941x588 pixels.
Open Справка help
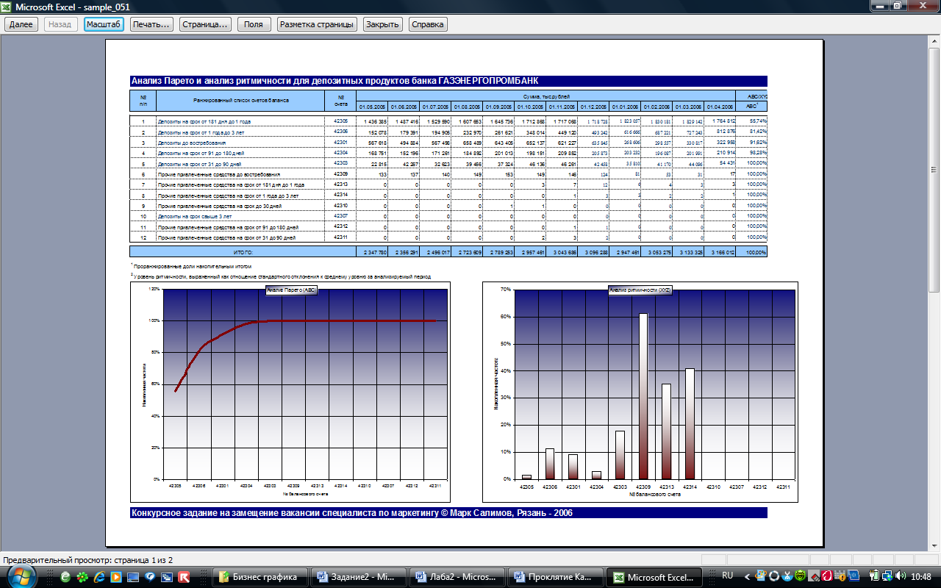pyautogui.click(x=428, y=24)
